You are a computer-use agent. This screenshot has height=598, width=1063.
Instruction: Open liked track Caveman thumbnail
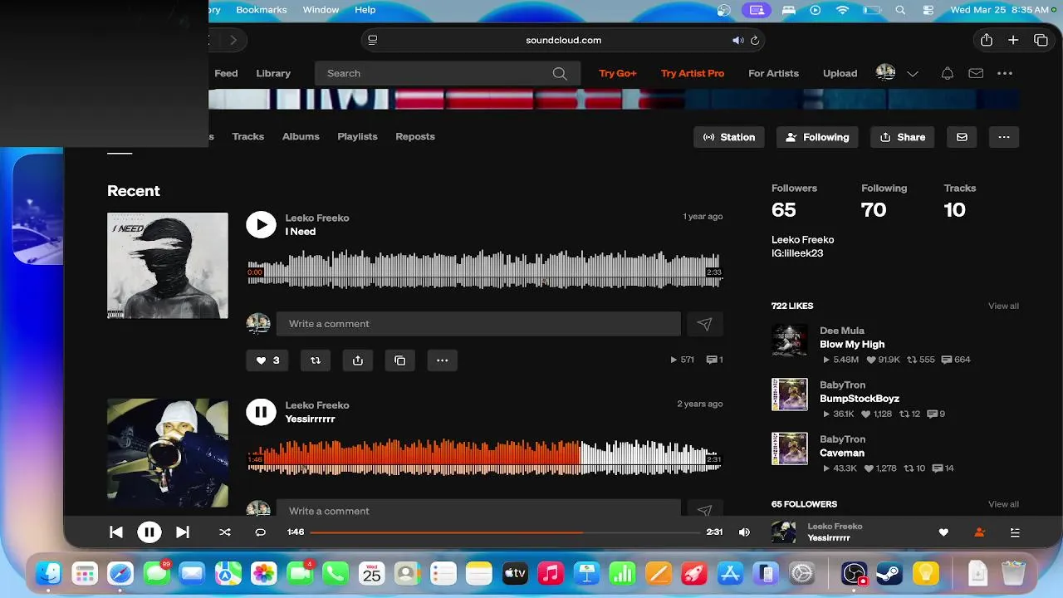pyautogui.click(x=790, y=448)
